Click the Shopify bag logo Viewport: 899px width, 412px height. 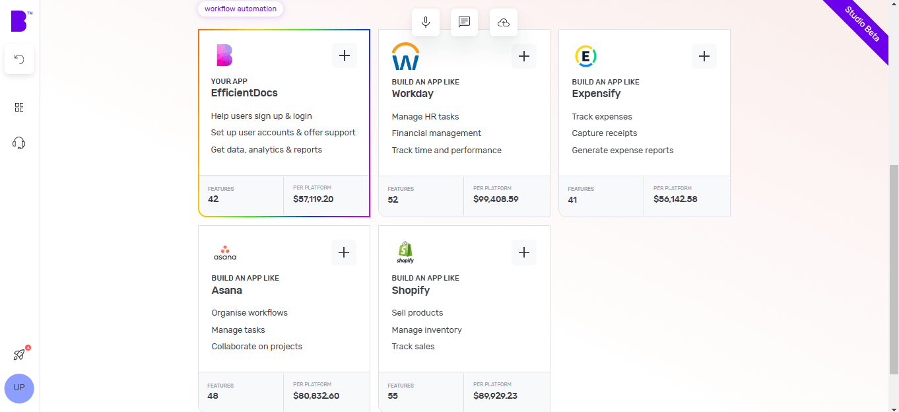(405, 252)
